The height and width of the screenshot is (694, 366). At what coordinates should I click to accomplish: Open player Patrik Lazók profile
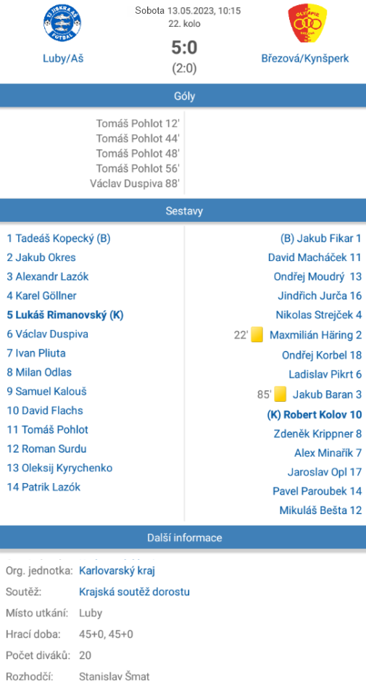[43, 487]
